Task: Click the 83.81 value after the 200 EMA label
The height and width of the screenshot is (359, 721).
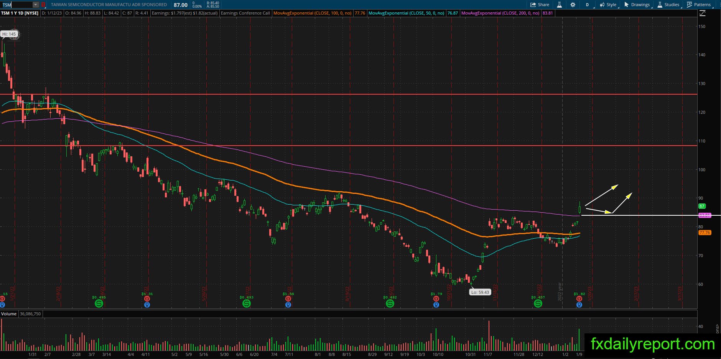Action: (548, 13)
